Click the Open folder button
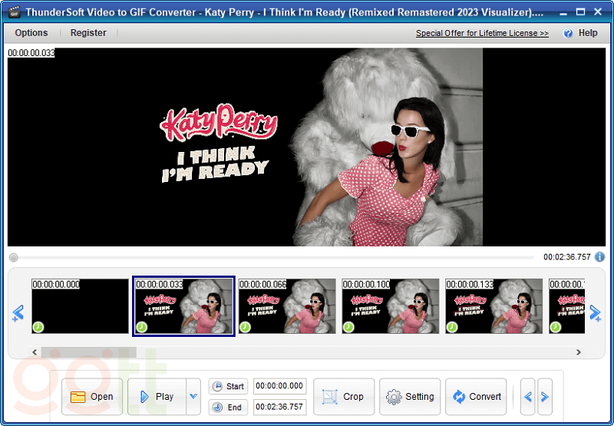This screenshot has width=614, height=426. pos(92,397)
